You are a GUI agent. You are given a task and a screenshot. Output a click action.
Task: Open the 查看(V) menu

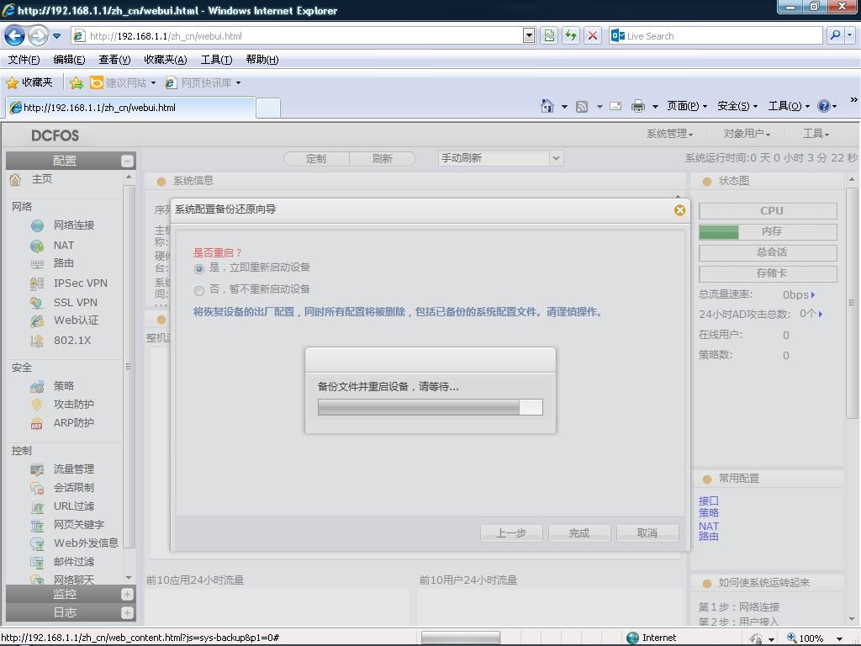coord(114,60)
